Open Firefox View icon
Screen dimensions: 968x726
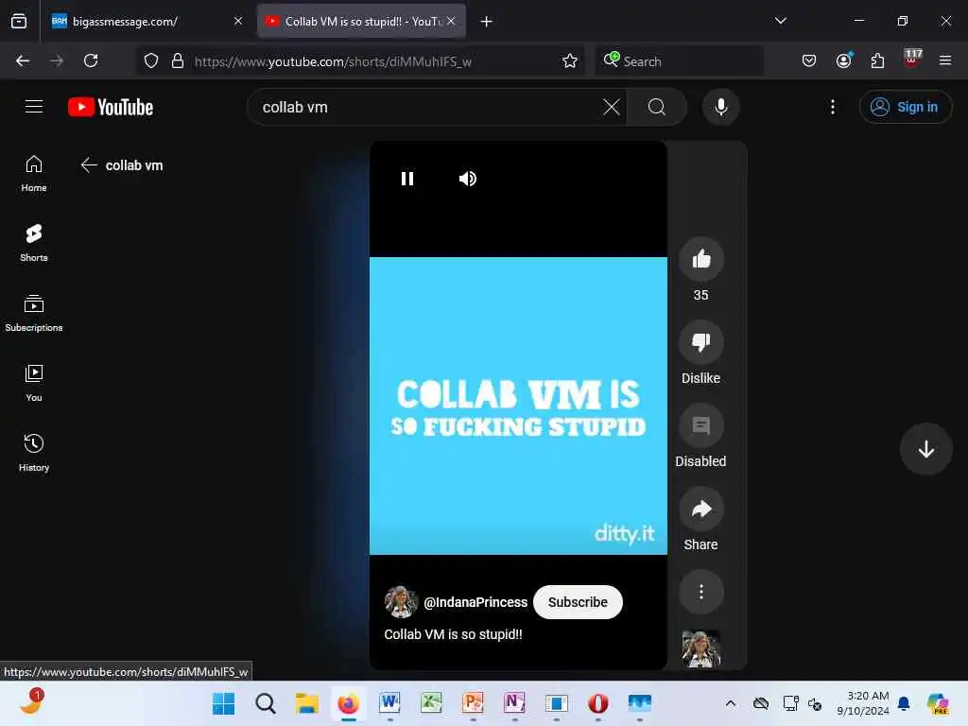tap(19, 22)
